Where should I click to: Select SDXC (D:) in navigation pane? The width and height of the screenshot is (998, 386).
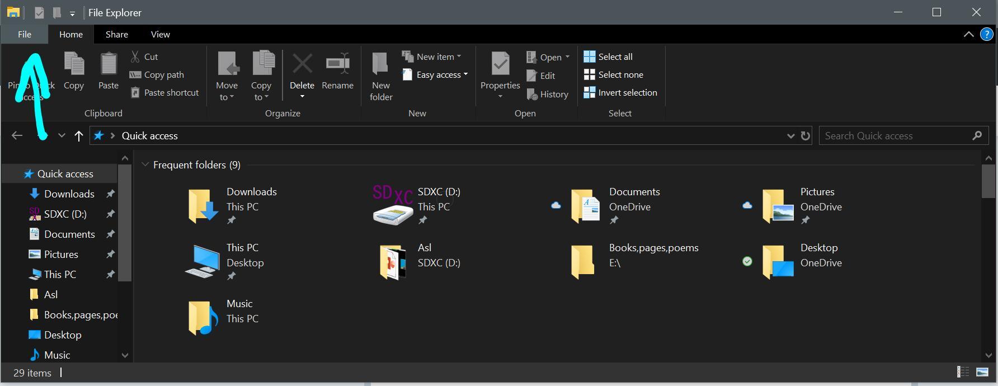59,214
